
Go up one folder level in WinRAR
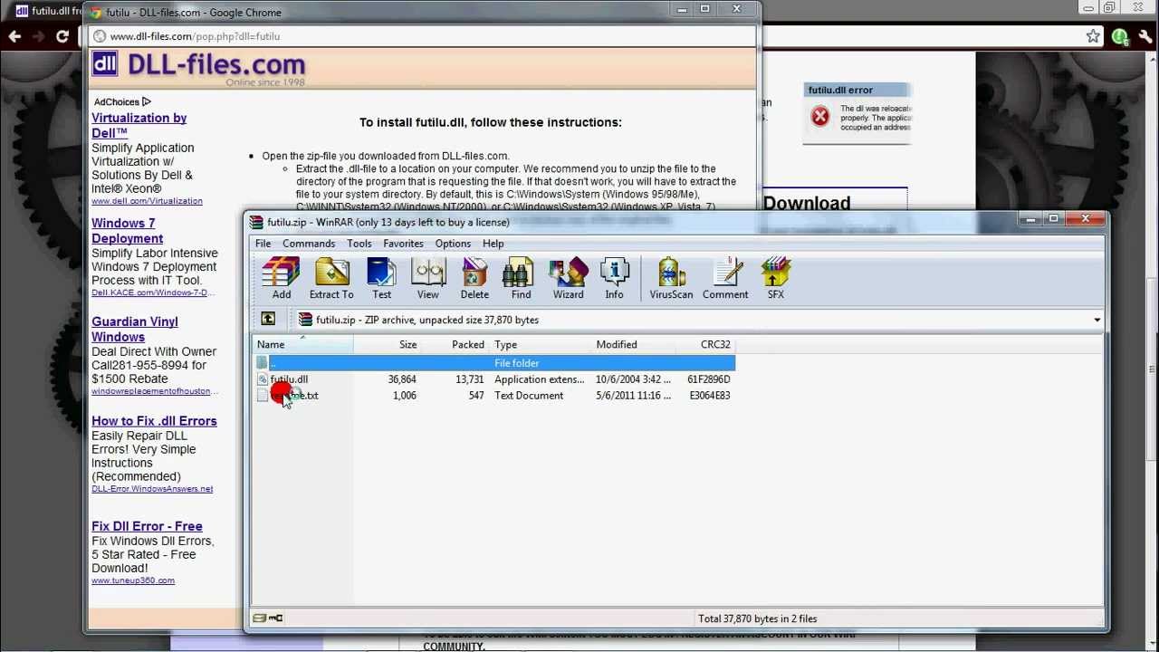268,319
